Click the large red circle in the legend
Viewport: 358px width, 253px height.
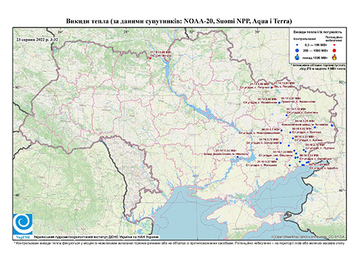point(335,50)
